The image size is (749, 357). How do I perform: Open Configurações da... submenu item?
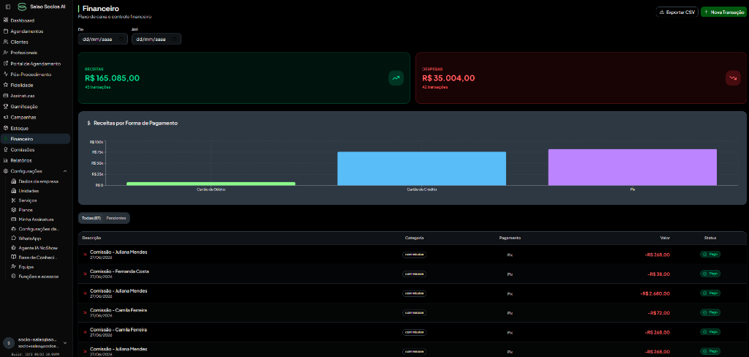[x=37, y=229]
